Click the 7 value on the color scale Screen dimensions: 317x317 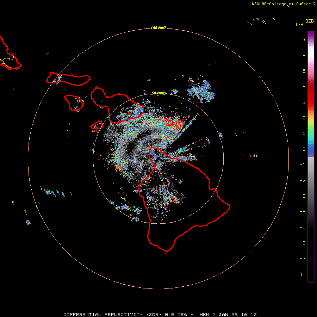(x=304, y=39)
